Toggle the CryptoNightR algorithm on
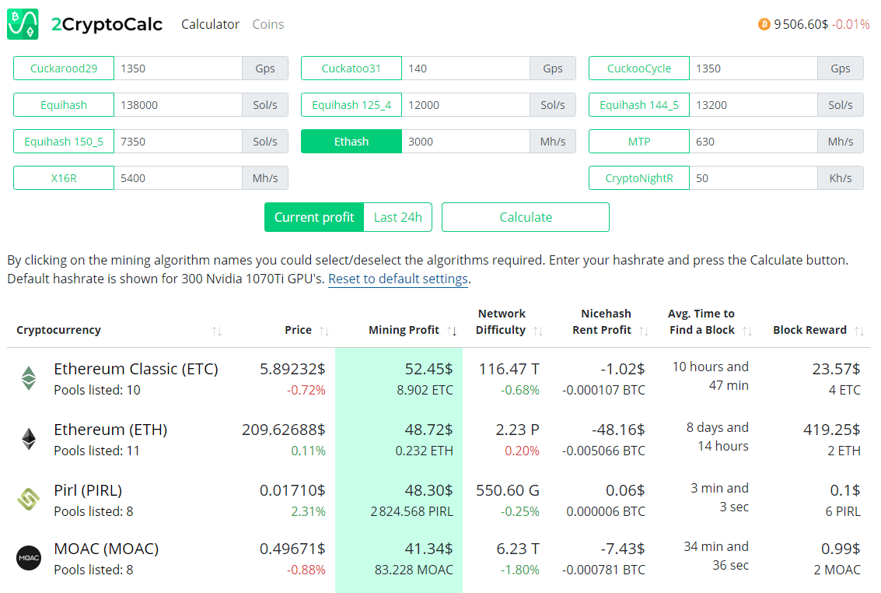The height and width of the screenshot is (593, 881). pos(638,178)
